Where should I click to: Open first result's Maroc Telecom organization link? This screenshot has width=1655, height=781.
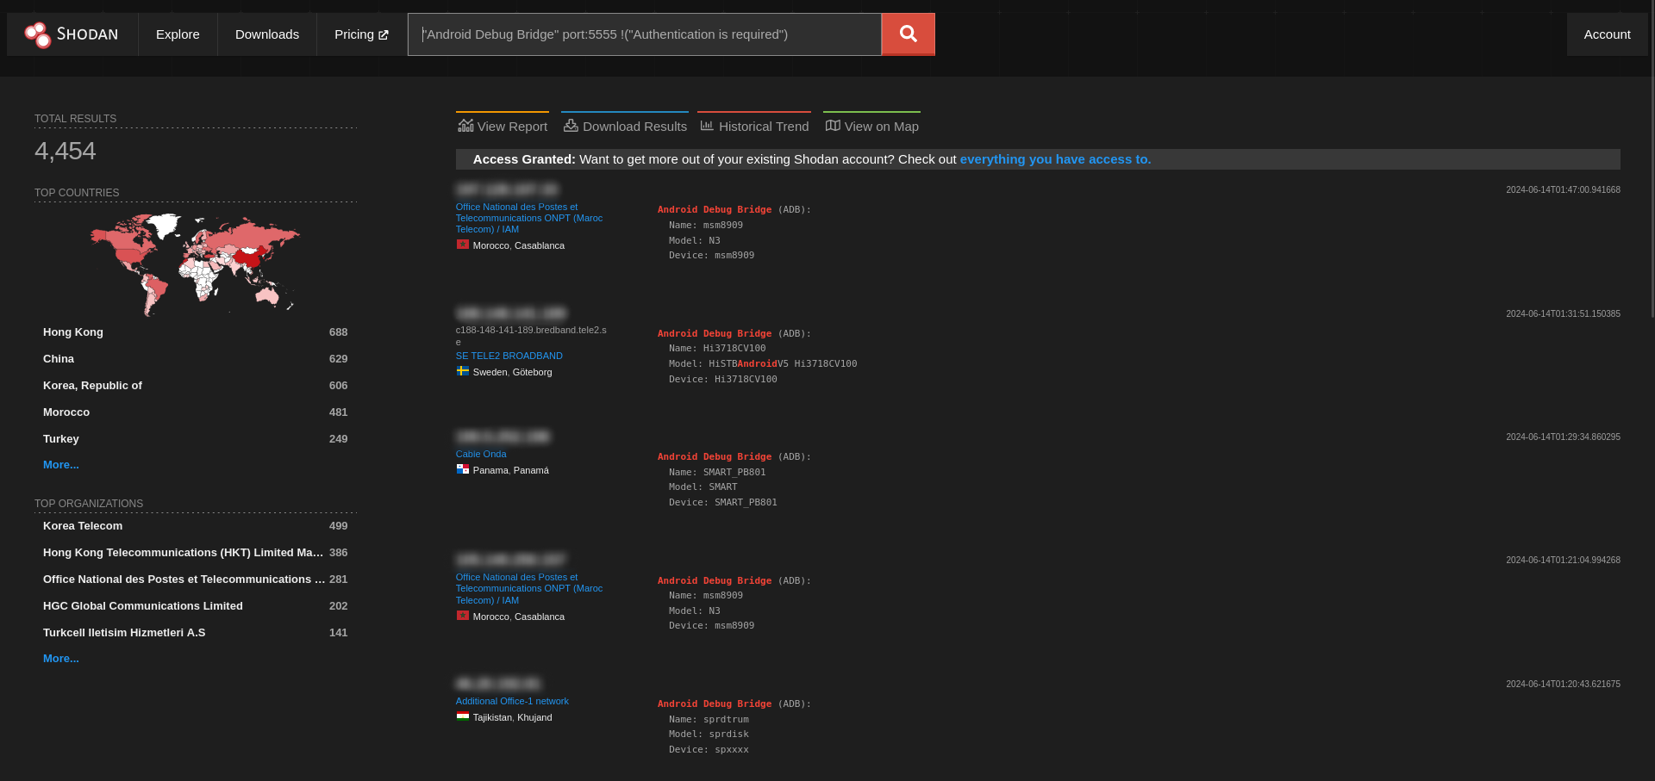pyautogui.click(x=529, y=218)
